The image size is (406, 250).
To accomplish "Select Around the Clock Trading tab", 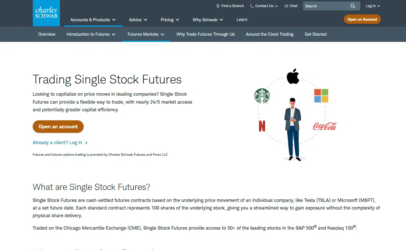I will [x=270, y=34].
